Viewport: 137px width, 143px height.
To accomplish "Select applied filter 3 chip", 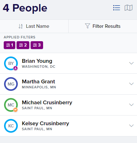I will click(x=37, y=45).
